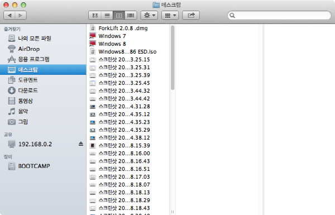
Task: Click the column resize handle at bottom
Action: tap(173, 212)
